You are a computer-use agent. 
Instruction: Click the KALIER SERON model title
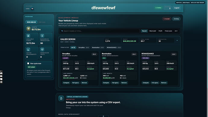(x=68, y=39)
